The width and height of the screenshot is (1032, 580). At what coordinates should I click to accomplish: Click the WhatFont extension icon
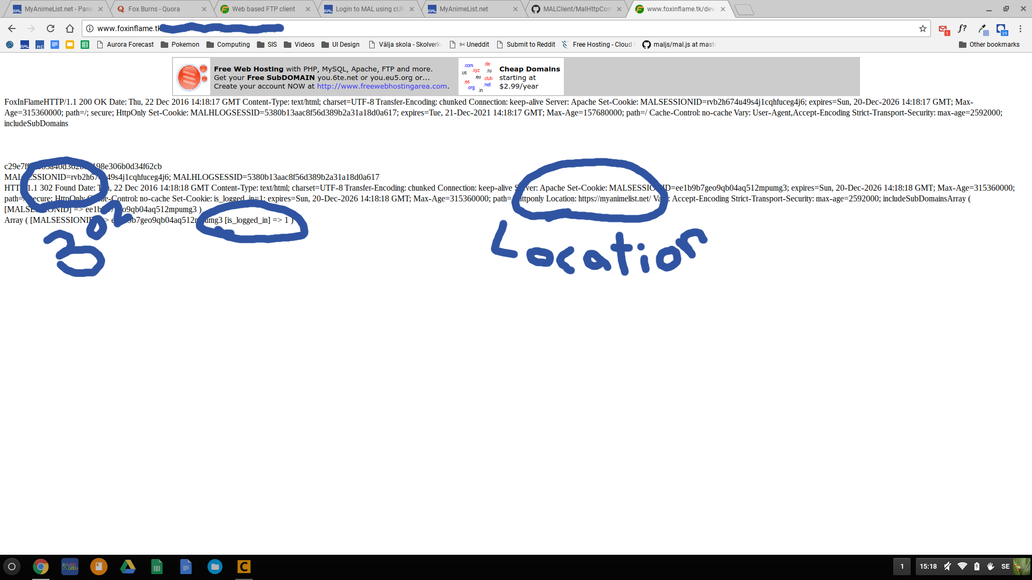[962, 28]
